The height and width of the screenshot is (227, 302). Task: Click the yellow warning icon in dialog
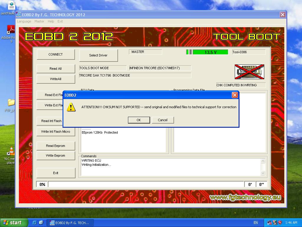point(71,107)
